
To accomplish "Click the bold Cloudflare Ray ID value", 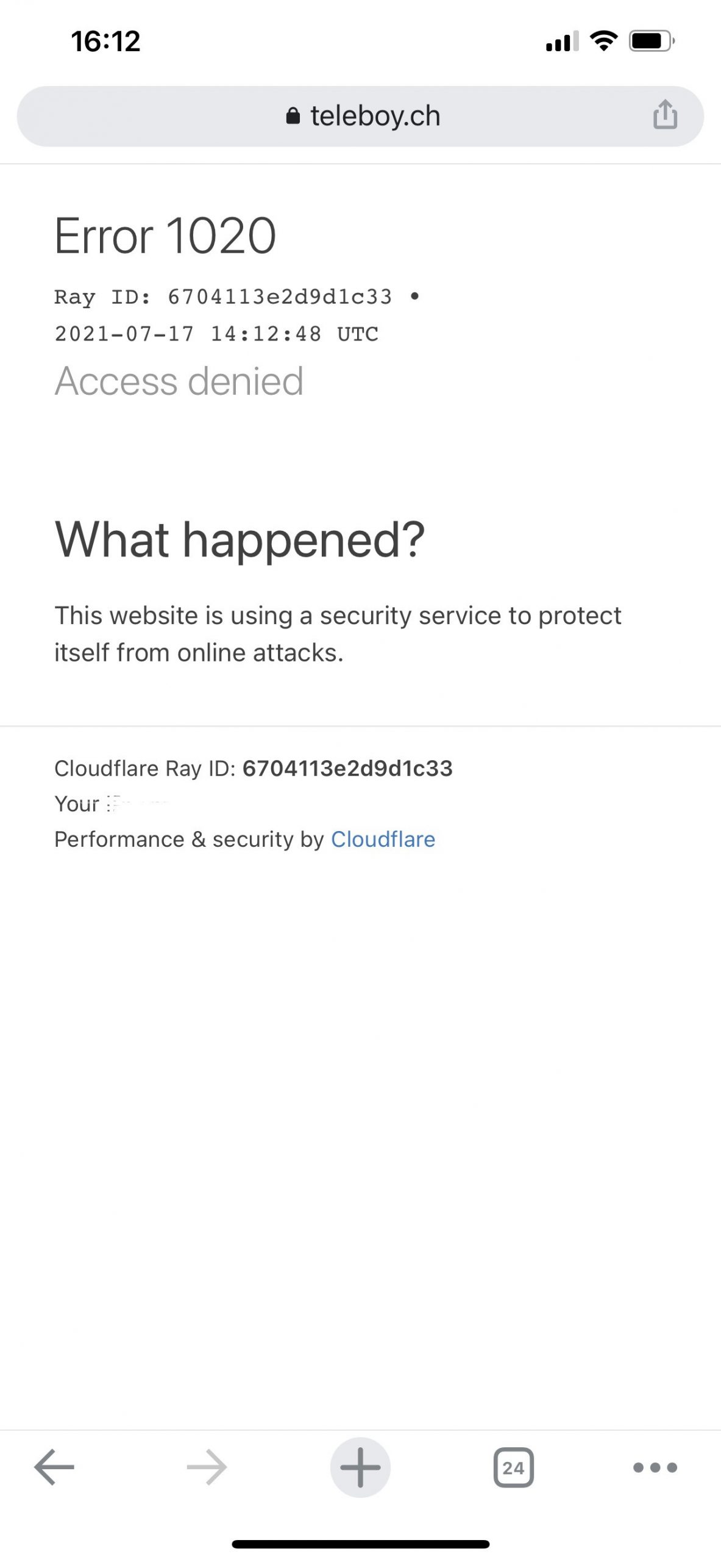I will pyautogui.click(x=347, y=768).
